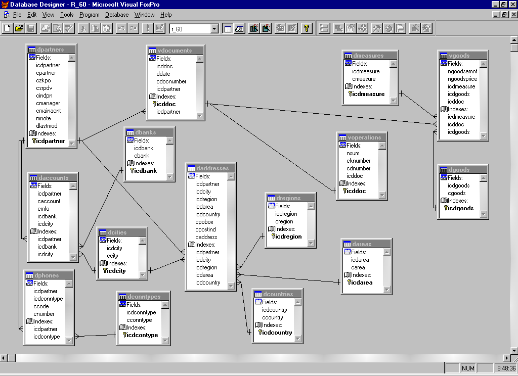
Task: Select the daddresses table title bar
Action: point(211,168)
